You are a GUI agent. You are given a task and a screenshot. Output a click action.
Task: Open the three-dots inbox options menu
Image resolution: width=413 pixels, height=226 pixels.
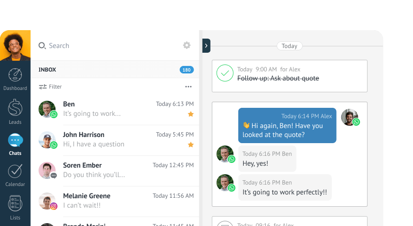[188, 87]
